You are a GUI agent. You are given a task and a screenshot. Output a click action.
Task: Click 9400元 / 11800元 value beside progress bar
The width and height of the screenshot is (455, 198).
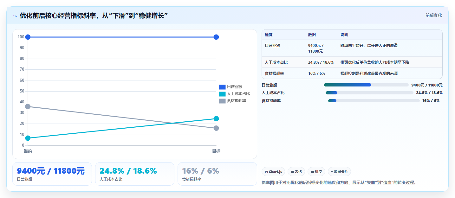click(x=427, y=85)
